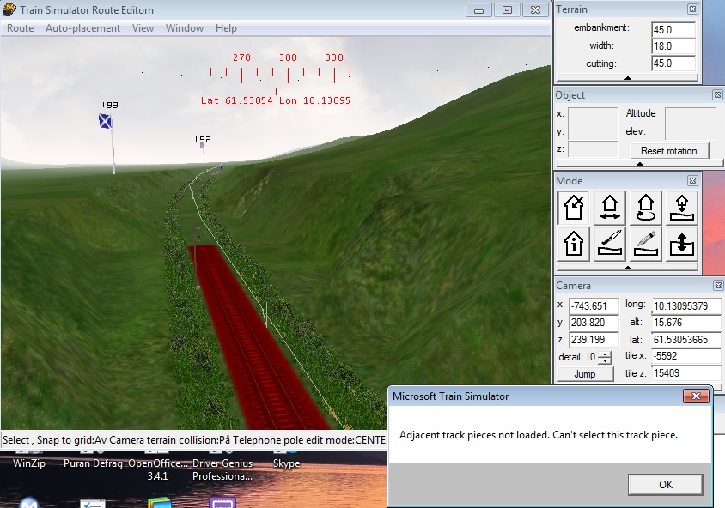This screenshot has width=725, height=508.
Task: Close the Terrain panel
Action: click(x=692, y=9)
